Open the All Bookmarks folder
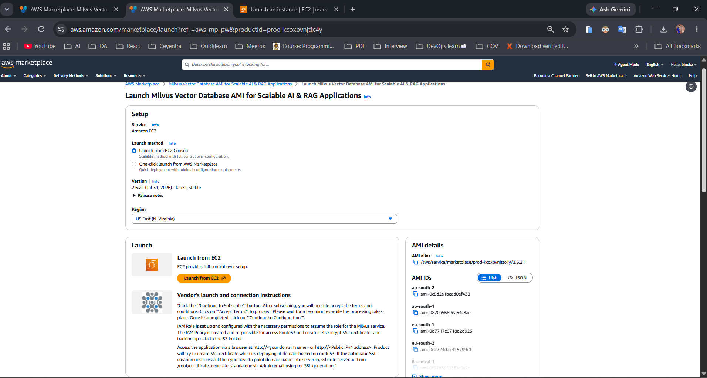The width and height of the screenshot is (707, 378). (678, 46)
